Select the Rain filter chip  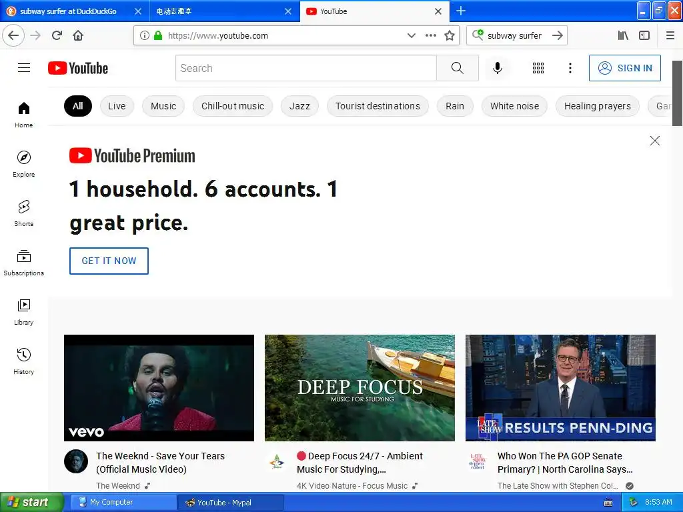455,106
